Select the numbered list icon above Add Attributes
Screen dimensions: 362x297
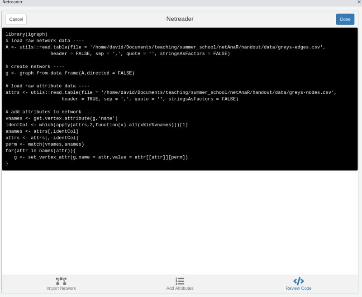coord(180,281)
